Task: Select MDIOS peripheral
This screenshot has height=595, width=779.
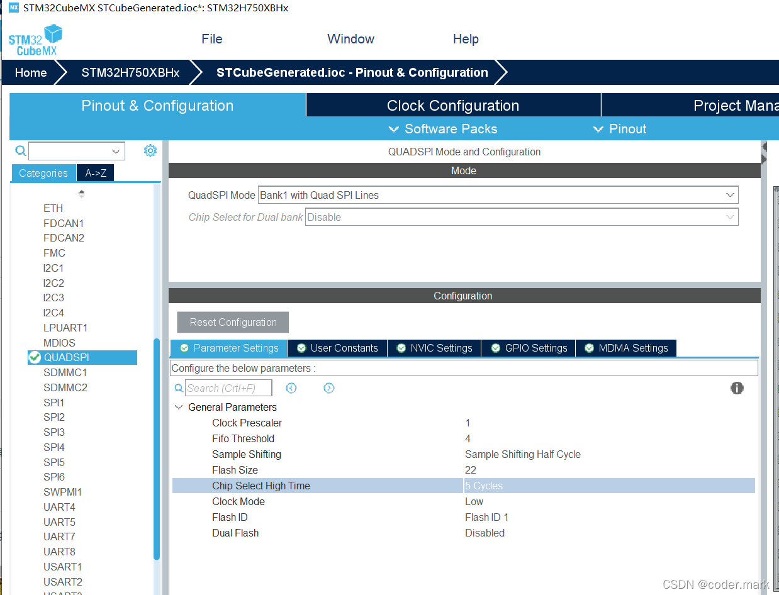Action: point(59,343)
